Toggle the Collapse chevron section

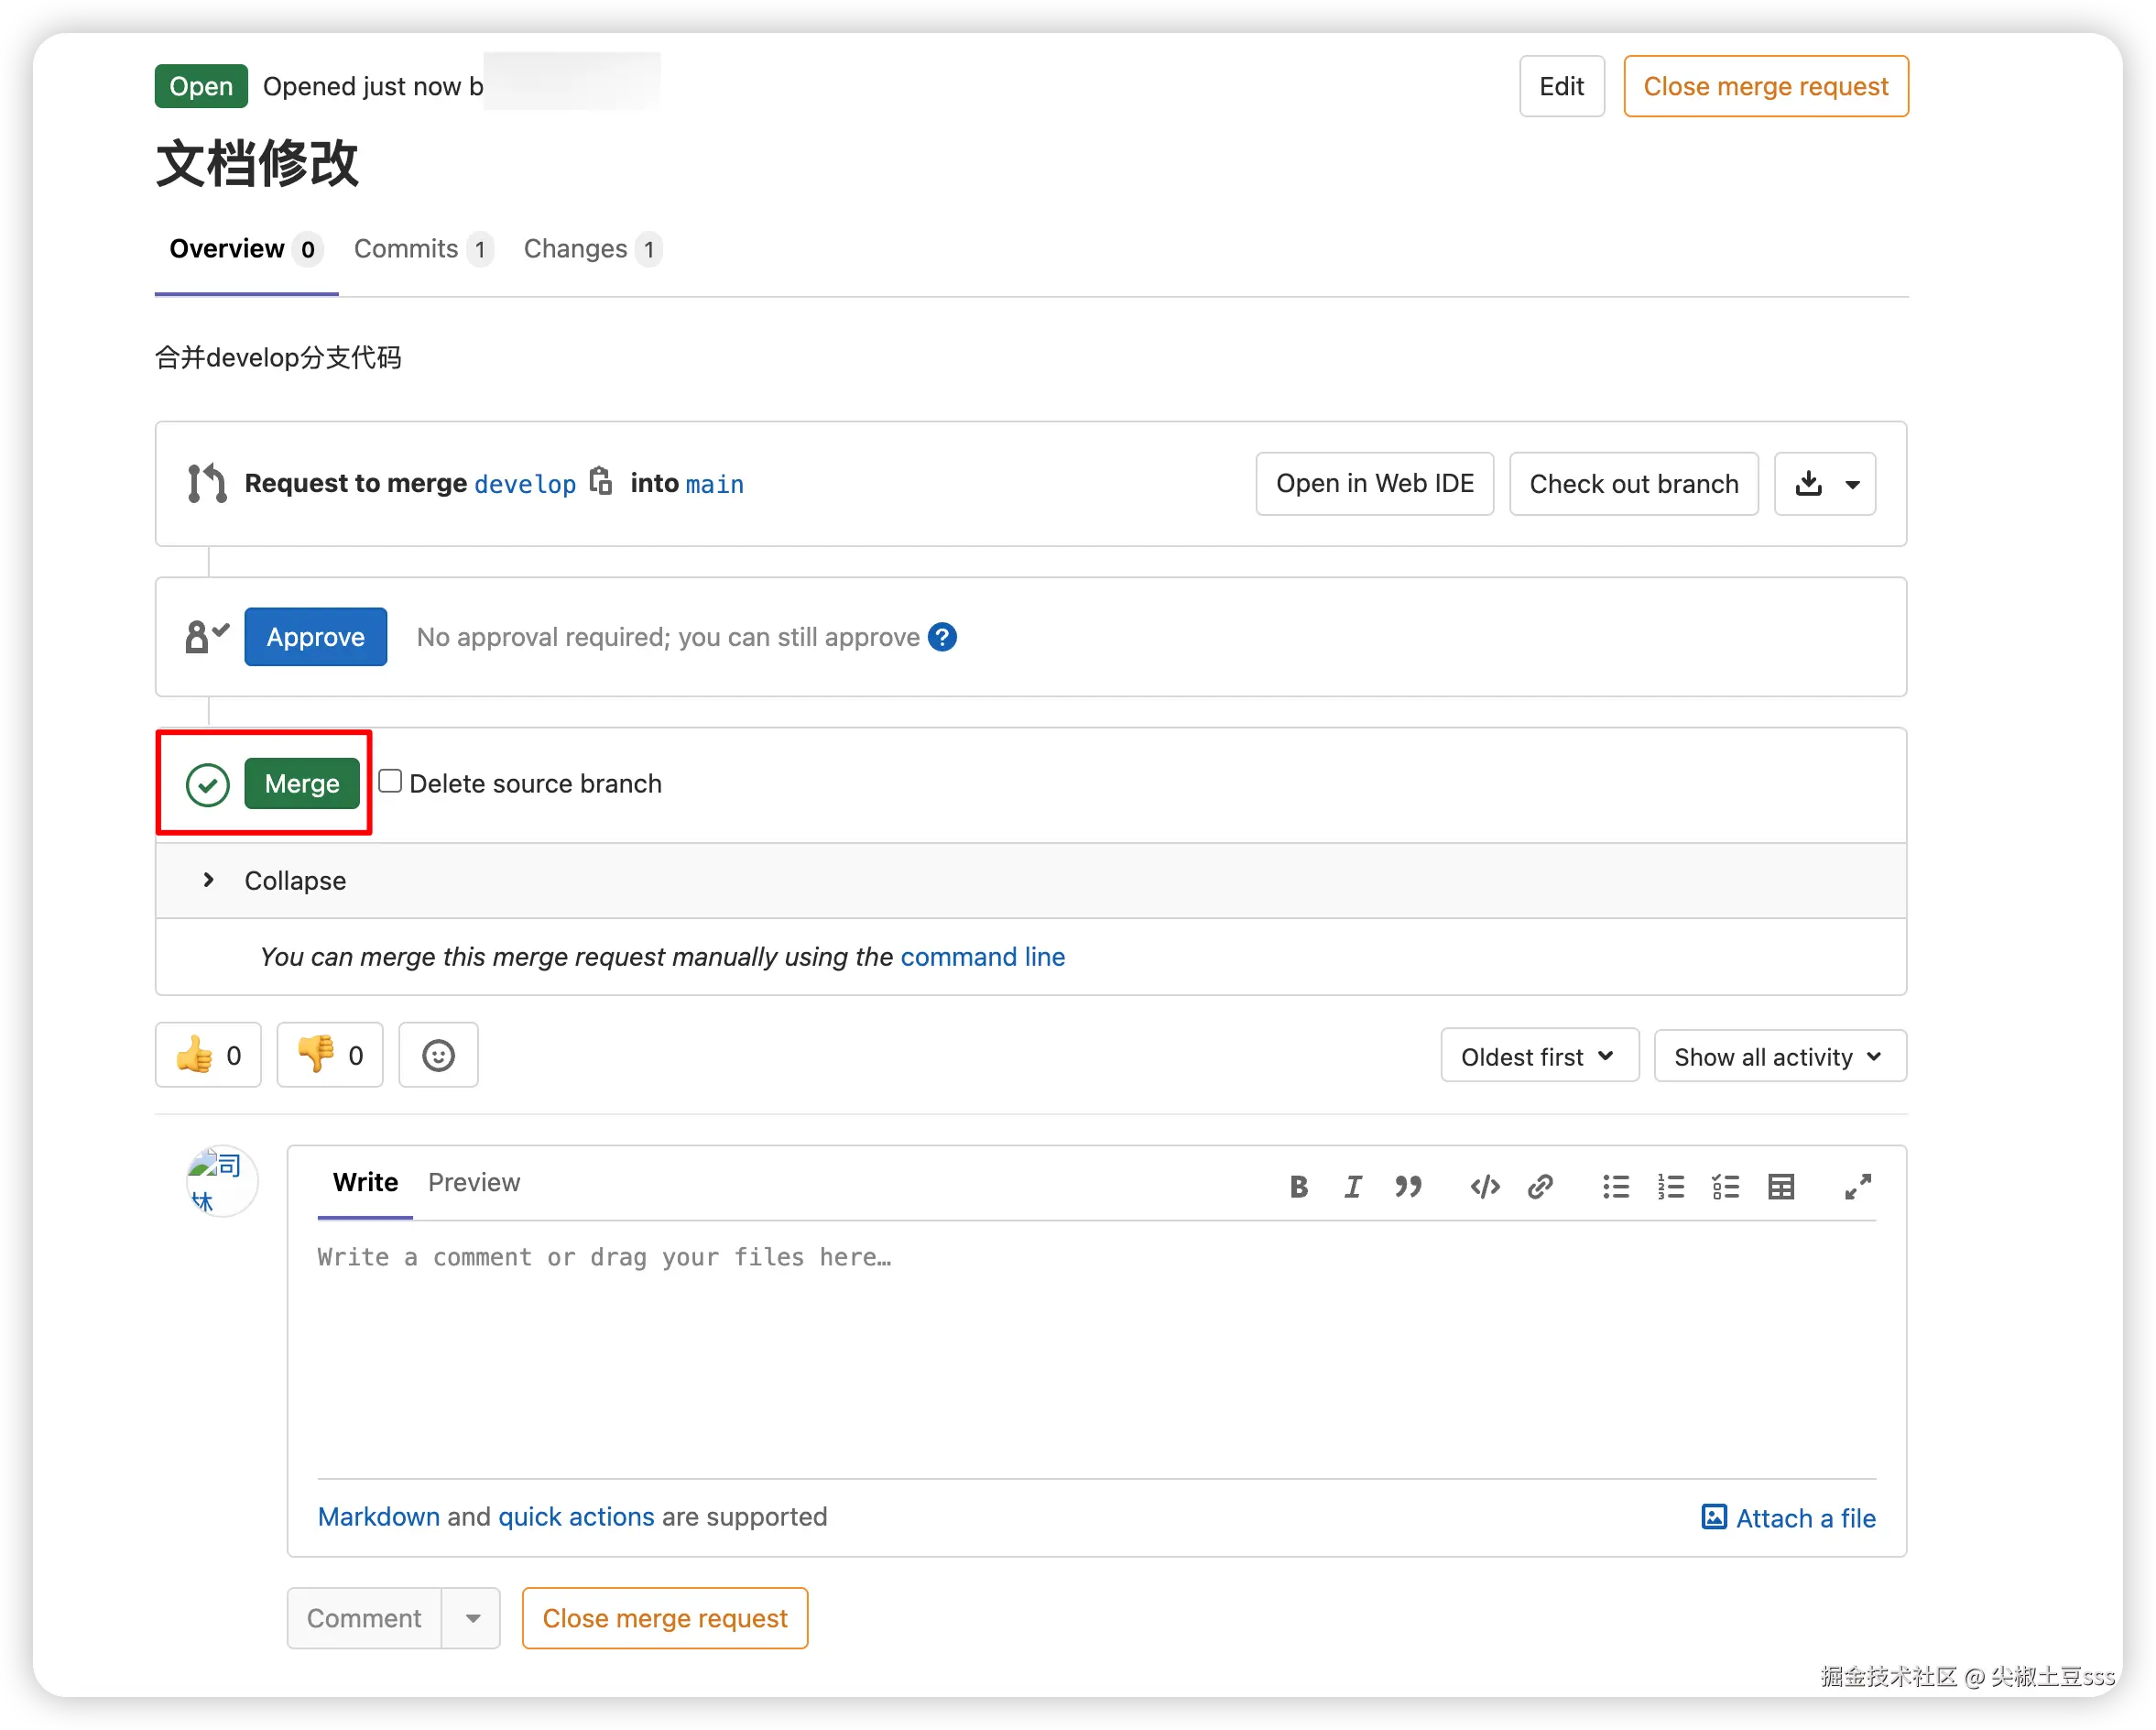[208, 881]
